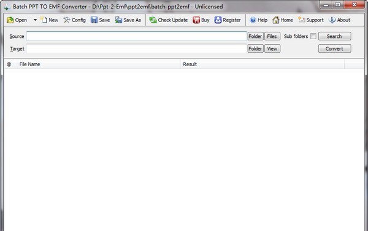Open the Config tools icon
The width and height of the screenshot is (368, 231).
coord(67,20)
